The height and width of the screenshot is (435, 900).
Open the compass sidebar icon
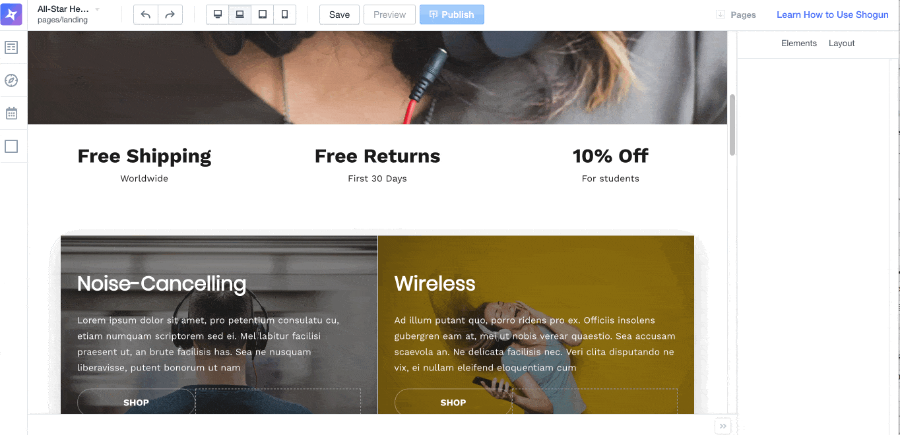[11, 80]
